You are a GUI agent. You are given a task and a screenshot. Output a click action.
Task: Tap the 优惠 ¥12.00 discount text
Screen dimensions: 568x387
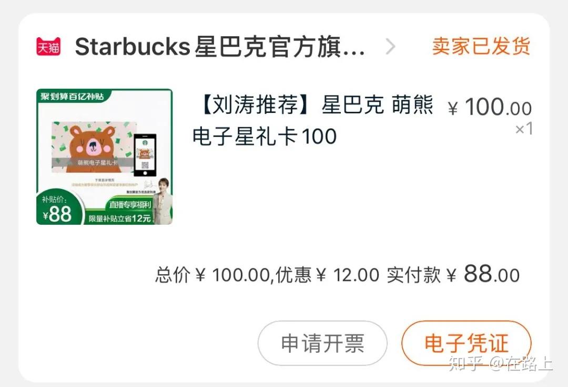[x=328, y=275]
